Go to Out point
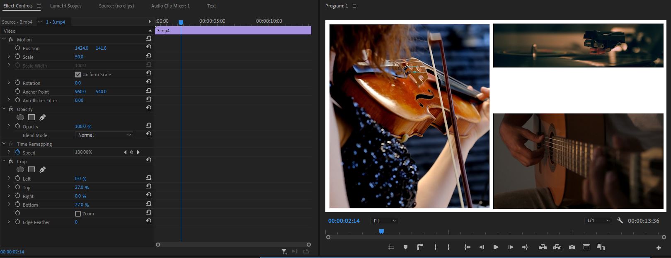Screen dimensions: 671x258 (x=525, y=247)
